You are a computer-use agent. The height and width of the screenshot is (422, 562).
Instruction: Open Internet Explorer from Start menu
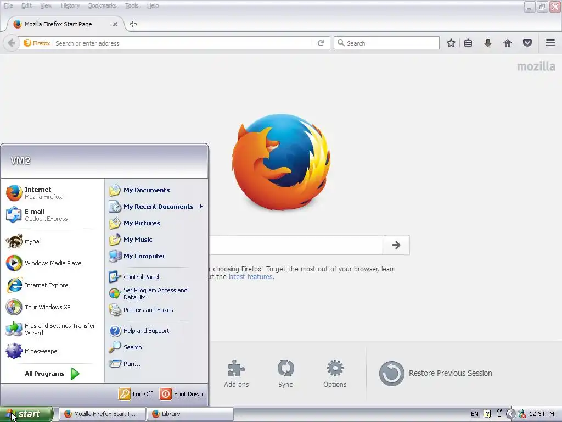tap(52, 285)
